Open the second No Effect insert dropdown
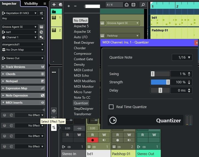Screen dimensions: 199x157 click(30, 126)
